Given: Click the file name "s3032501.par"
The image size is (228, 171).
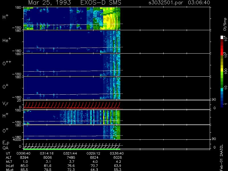Looking at the screenshot, I should (x=166, y=3).
